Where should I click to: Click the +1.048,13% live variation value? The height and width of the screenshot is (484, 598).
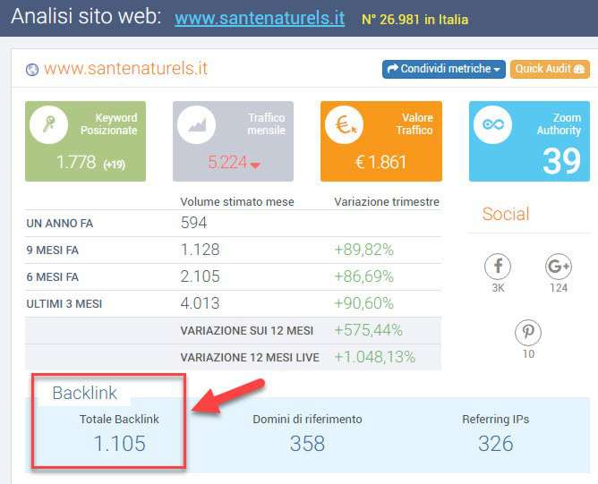coord(375,357)
